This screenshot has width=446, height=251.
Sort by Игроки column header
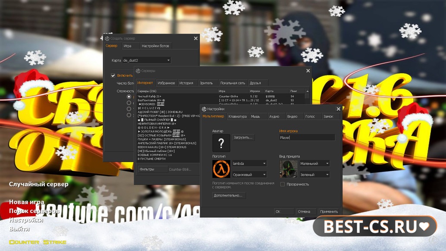click(x=256, y=91)
